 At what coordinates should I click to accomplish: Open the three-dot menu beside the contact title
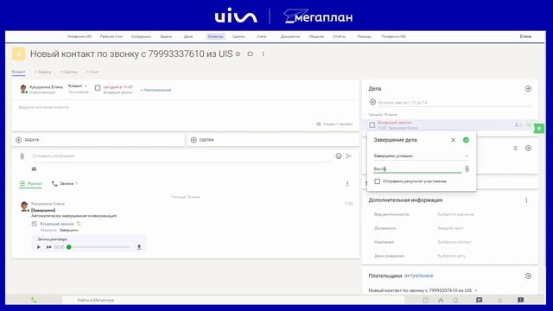tap(263, 54)
